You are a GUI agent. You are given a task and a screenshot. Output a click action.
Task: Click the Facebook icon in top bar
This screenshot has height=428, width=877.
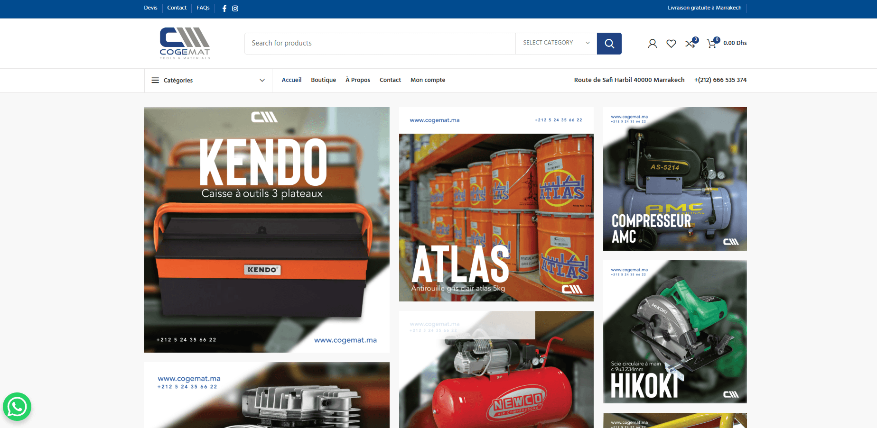coord(224,8)
